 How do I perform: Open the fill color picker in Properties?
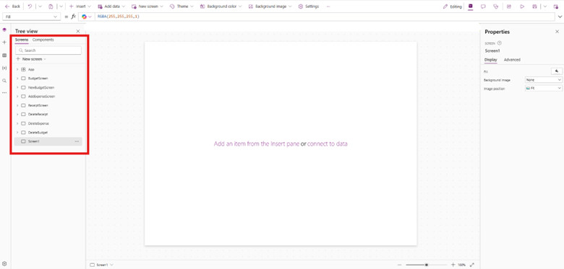(557, 71)
